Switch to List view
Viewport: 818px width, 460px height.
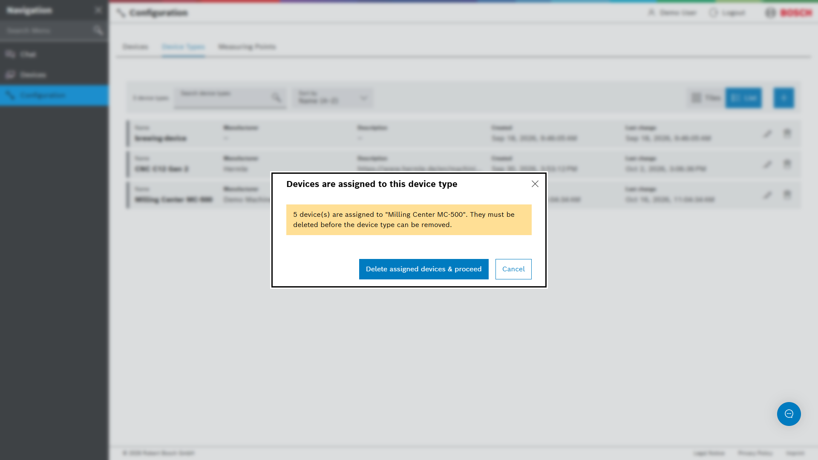click(743, 98)
